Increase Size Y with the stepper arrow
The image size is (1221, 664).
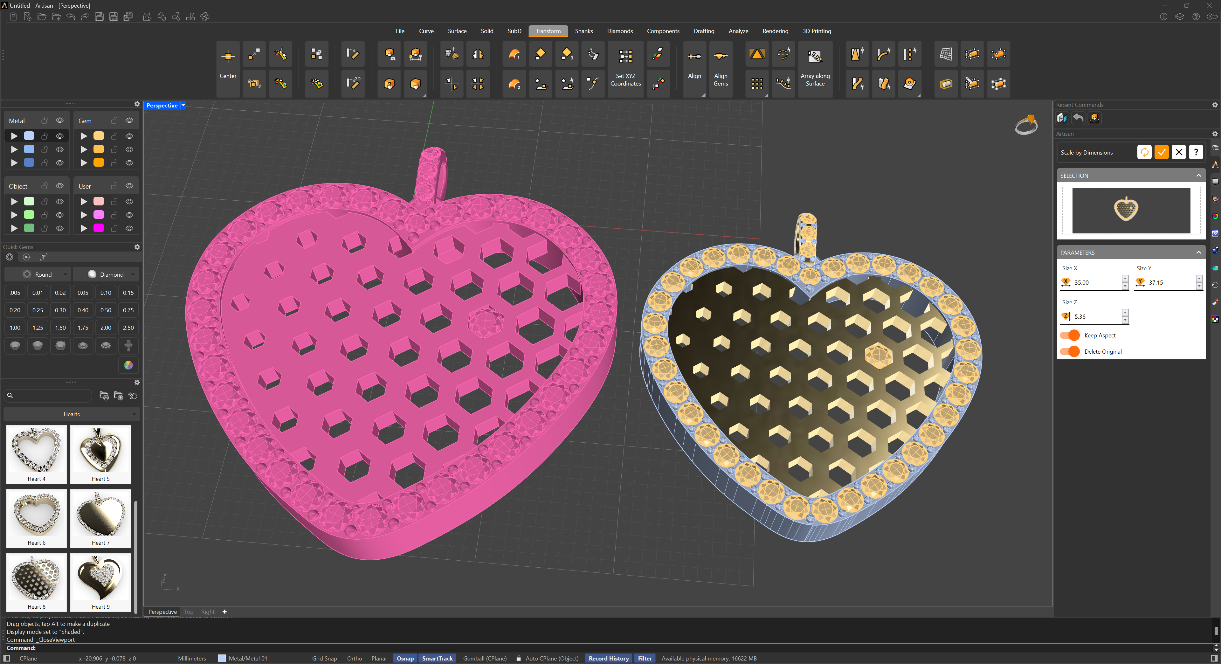[1199, 279]
